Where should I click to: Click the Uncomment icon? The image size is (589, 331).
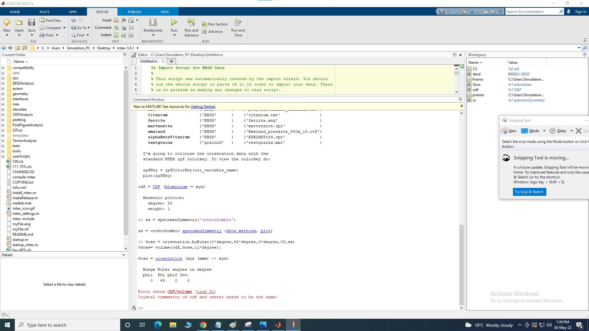click(124, 28)
